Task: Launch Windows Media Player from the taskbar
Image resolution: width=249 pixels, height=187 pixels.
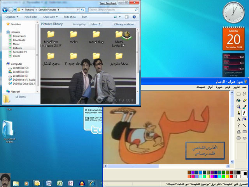Action: (x=26, y=183)
